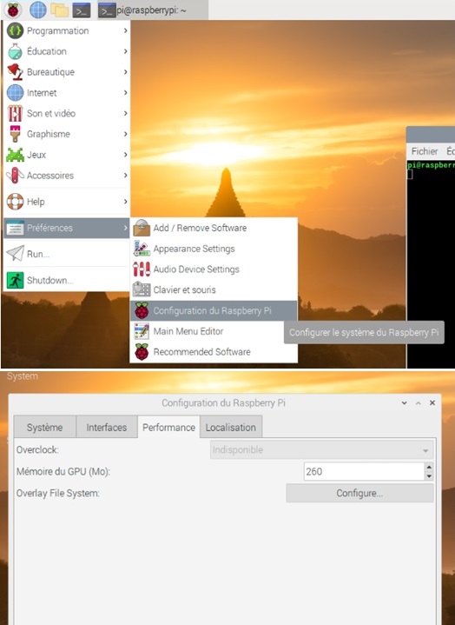The height and width of the screenshot is (625, 455).
Task: Switch to the Système tab
Action: coord(44,428)
